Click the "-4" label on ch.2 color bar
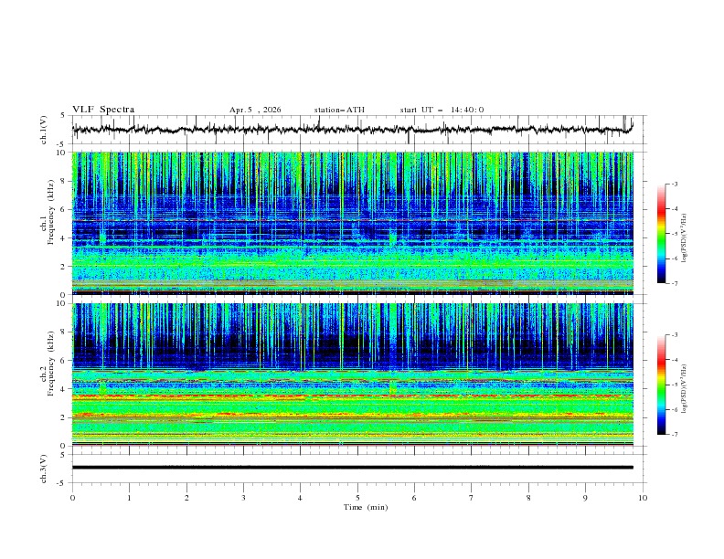The width and height of the screenshot is (724, 559). pyautogui.click(x=675, y=360)
